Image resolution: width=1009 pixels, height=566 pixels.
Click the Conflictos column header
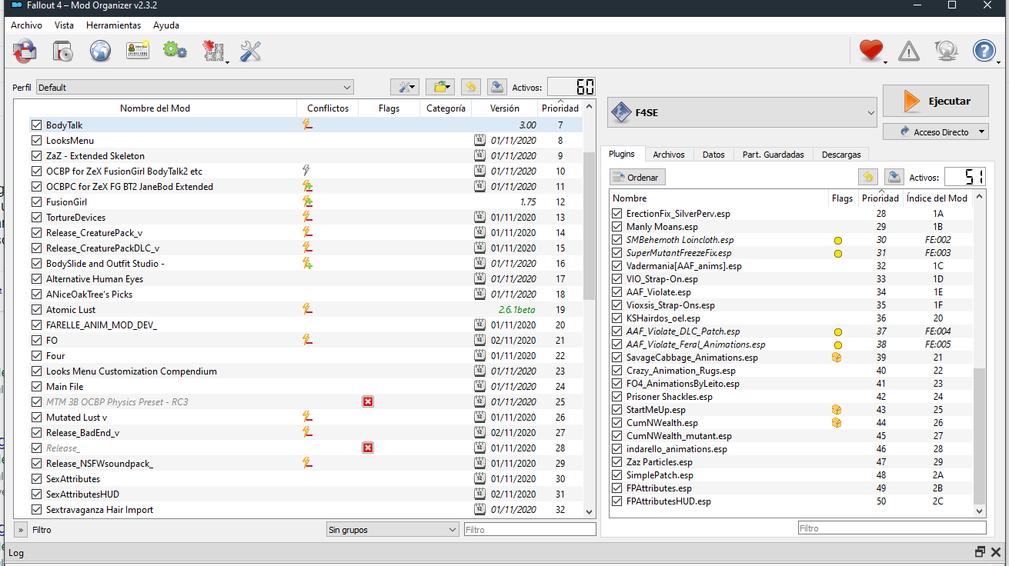pos(328,108)
